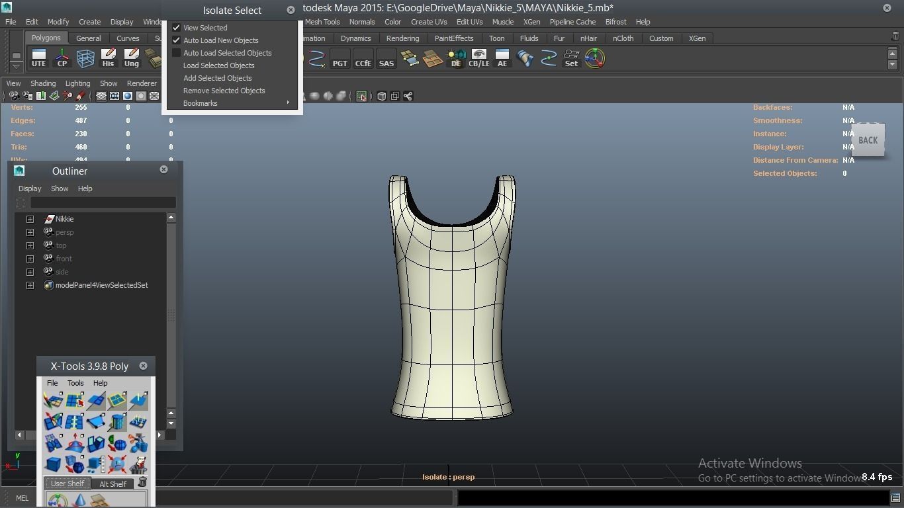The width and height of the screenshot is (904, 508).
Task: Click the trash can icon in X-Tools shelf
Action: coord(142,482)
